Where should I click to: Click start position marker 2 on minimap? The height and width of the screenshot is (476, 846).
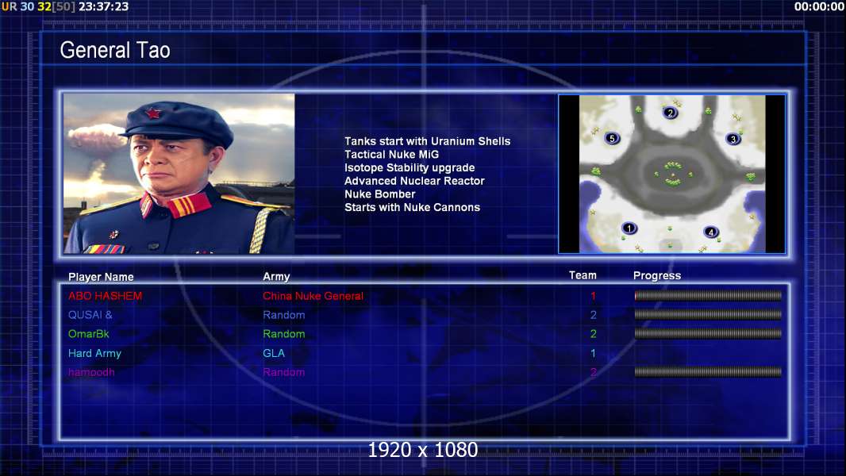point(670,113)
